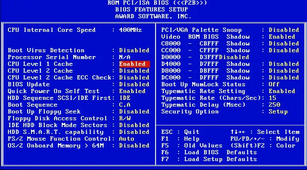The image size is (307, 170).
Task: Select C8000 - CBFFF Shadow Disabled value
Action: (284, 43)
